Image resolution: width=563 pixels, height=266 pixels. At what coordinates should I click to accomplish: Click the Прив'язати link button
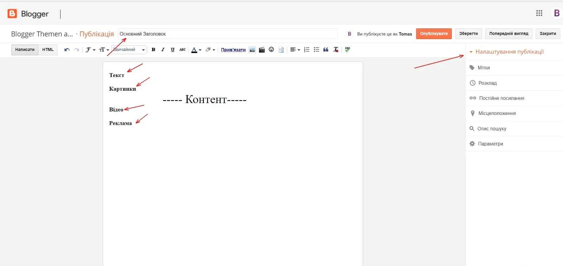click(233, 50)
